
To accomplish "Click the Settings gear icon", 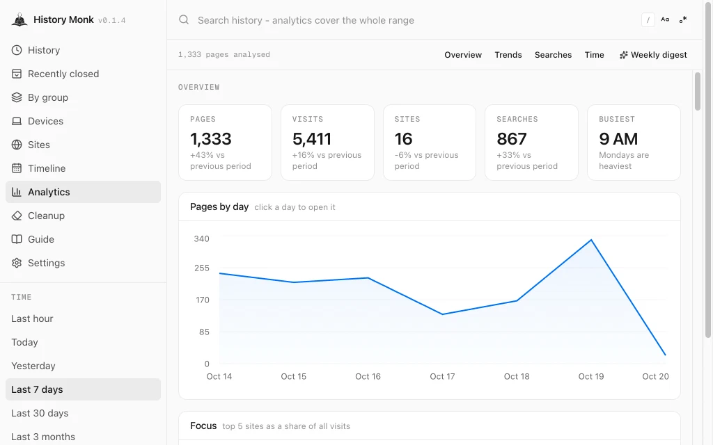I will 17,262.
